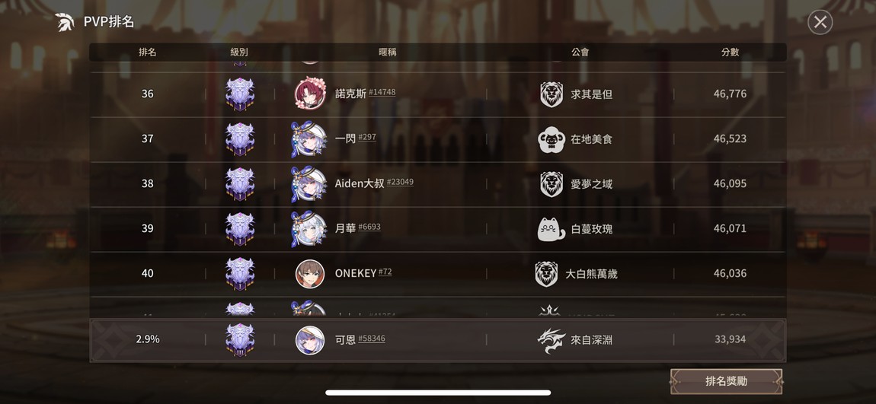876x404 pixels.
Task: Click the 公會 guild column header
Action: click(x=580, y=52)
